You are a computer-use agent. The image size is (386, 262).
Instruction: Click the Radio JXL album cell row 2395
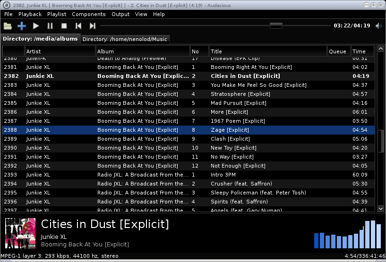click(143, 193)
